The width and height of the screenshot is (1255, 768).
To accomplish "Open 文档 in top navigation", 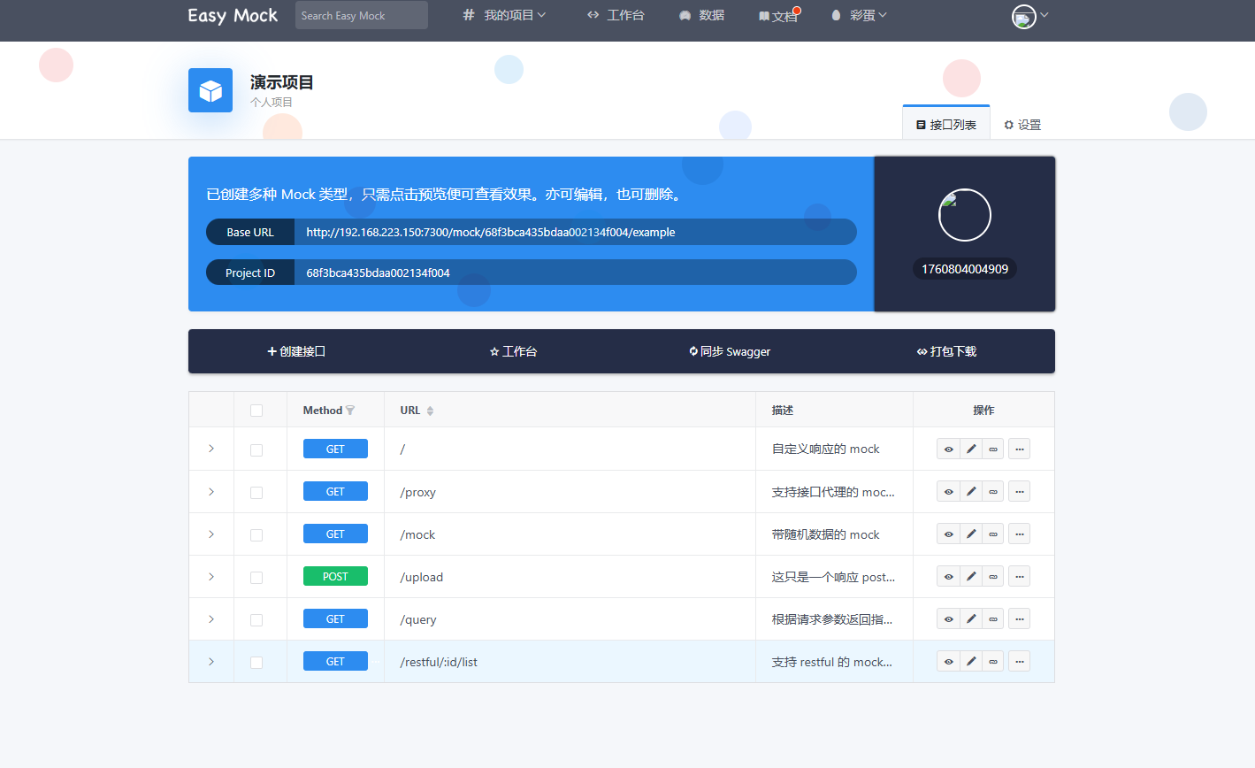I will click(x=778, y=16).
